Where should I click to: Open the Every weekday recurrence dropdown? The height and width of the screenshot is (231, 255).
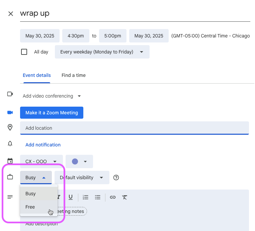coord(102,52)
